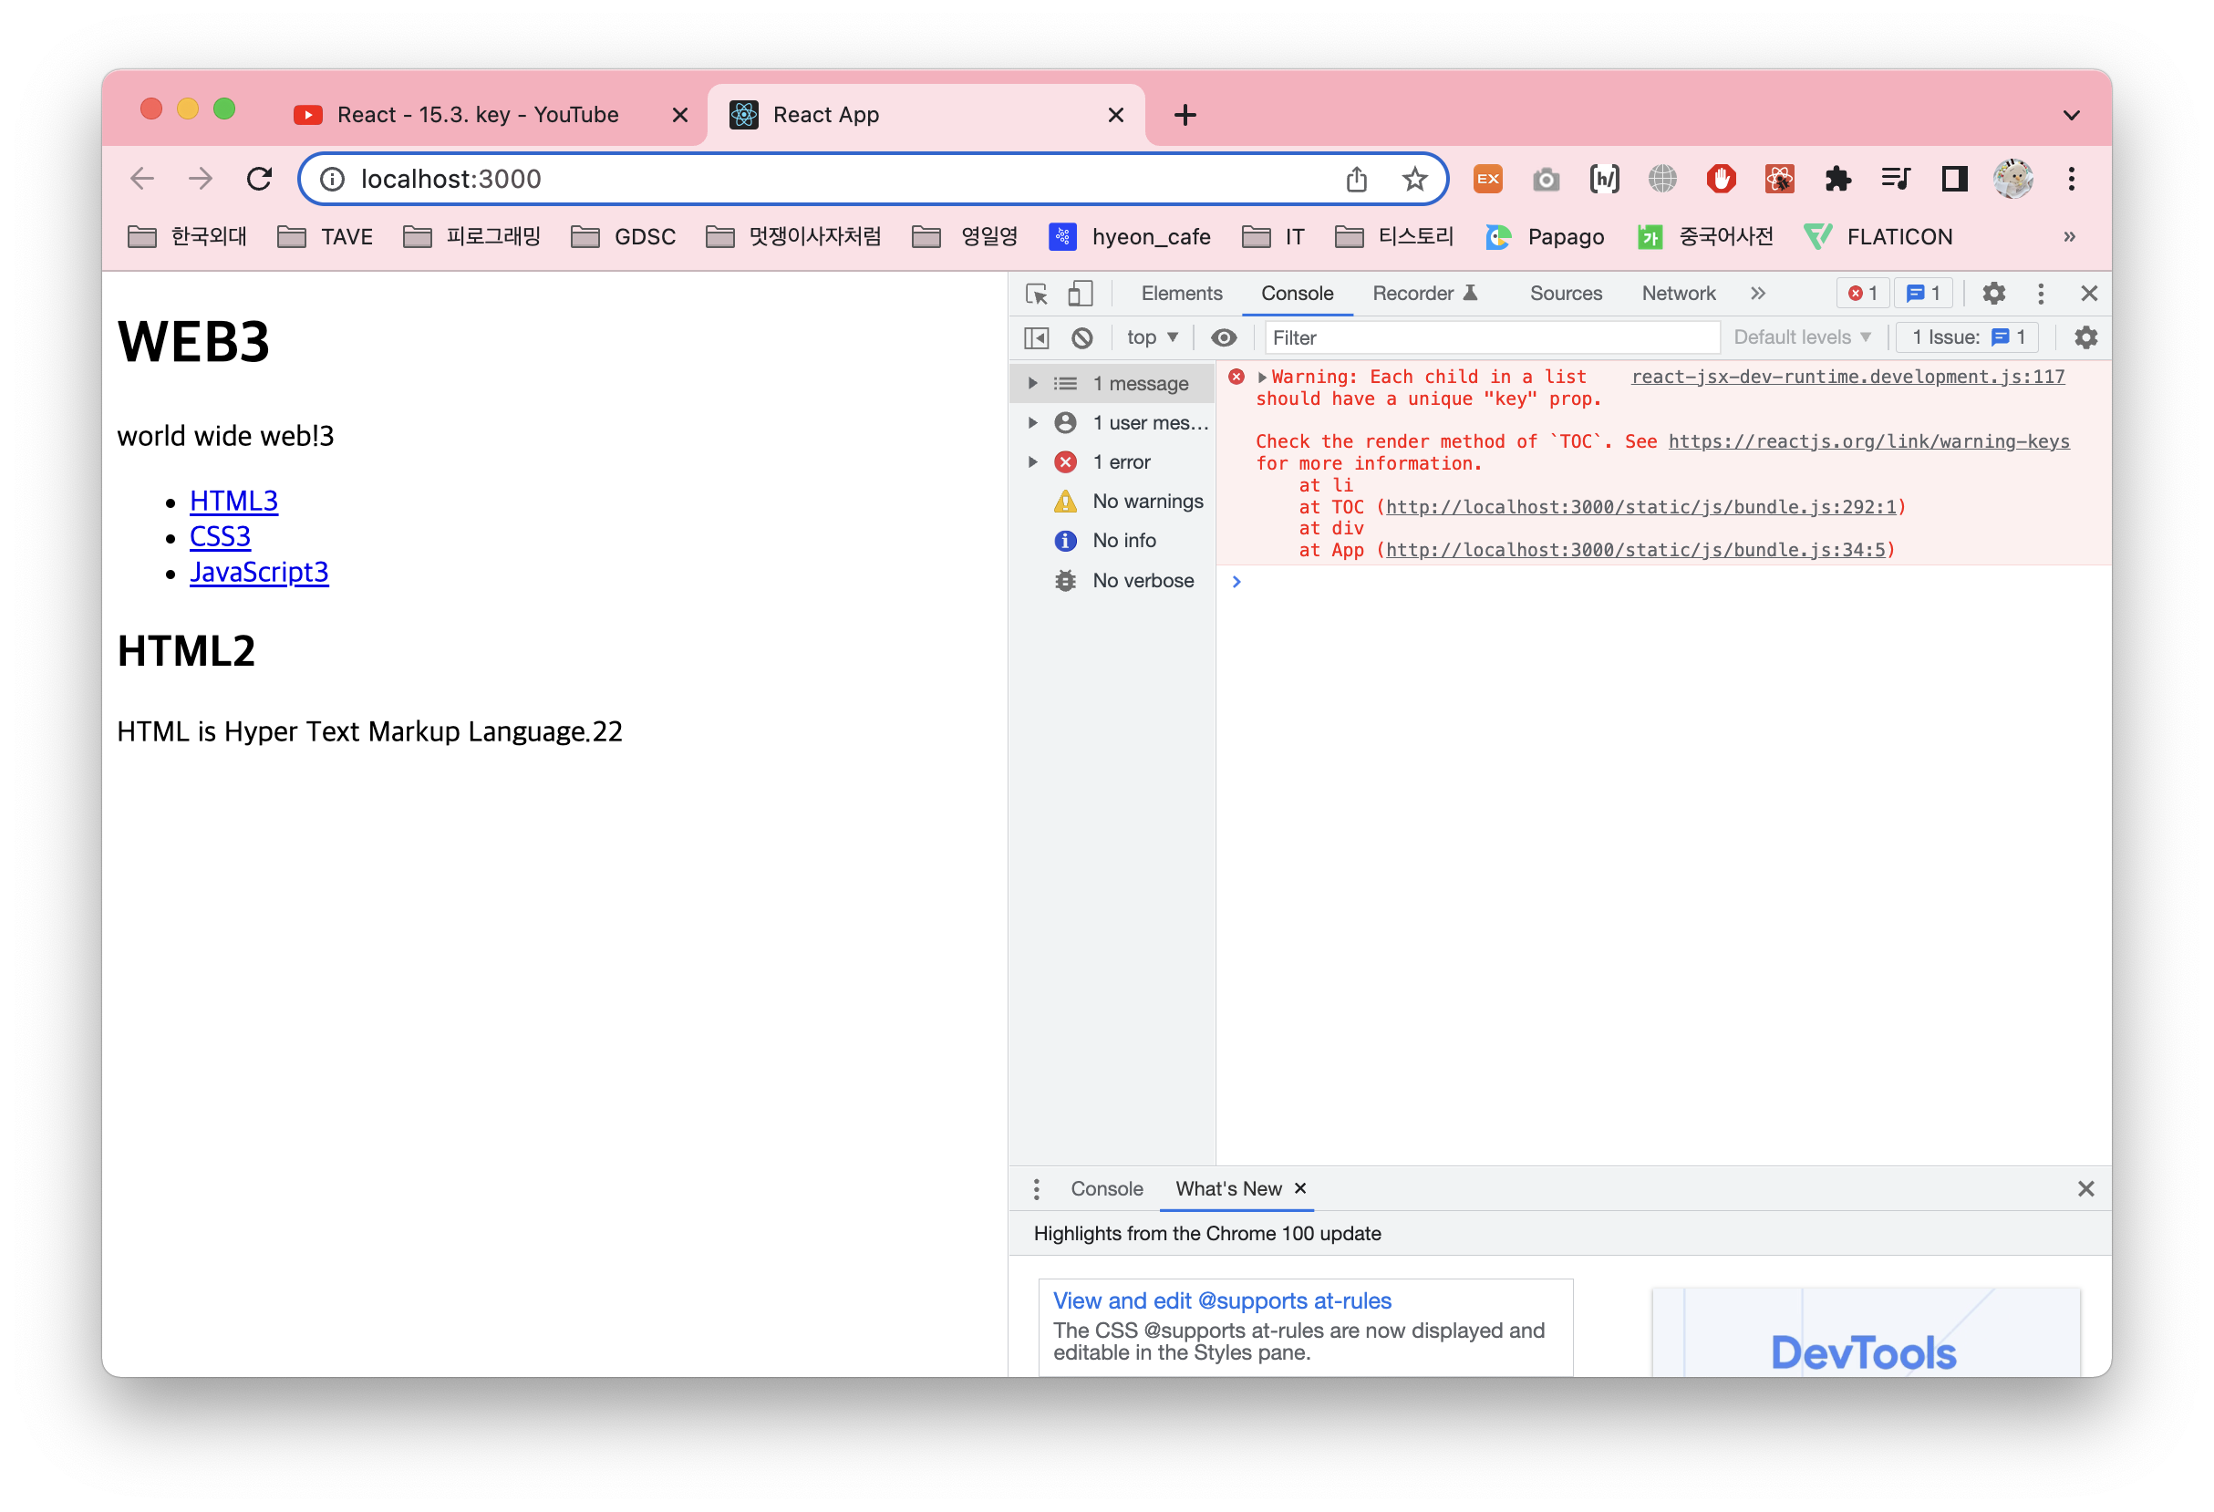Open console settings gear beside Issues
This screenshot has width=2214, height=1512.
(2085, 337)
